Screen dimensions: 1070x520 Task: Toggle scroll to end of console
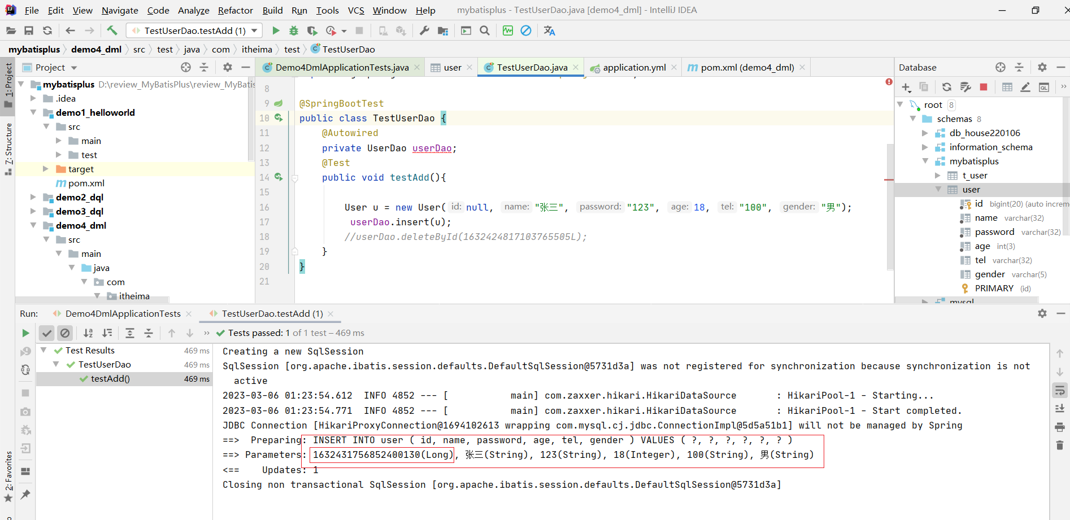coord(1060,408)
